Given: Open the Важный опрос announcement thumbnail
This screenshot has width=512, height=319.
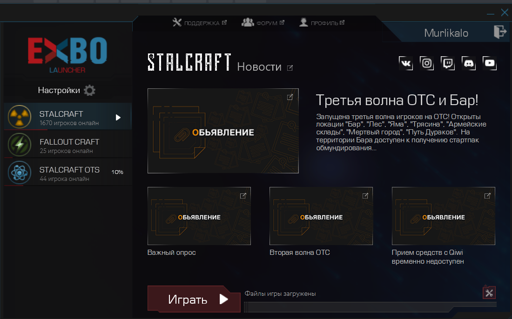Looking at the screenshot, I should pyautogui.click(x=199, y=216).
